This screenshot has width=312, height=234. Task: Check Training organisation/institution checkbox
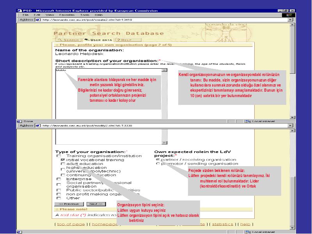(x=59, y=156)
